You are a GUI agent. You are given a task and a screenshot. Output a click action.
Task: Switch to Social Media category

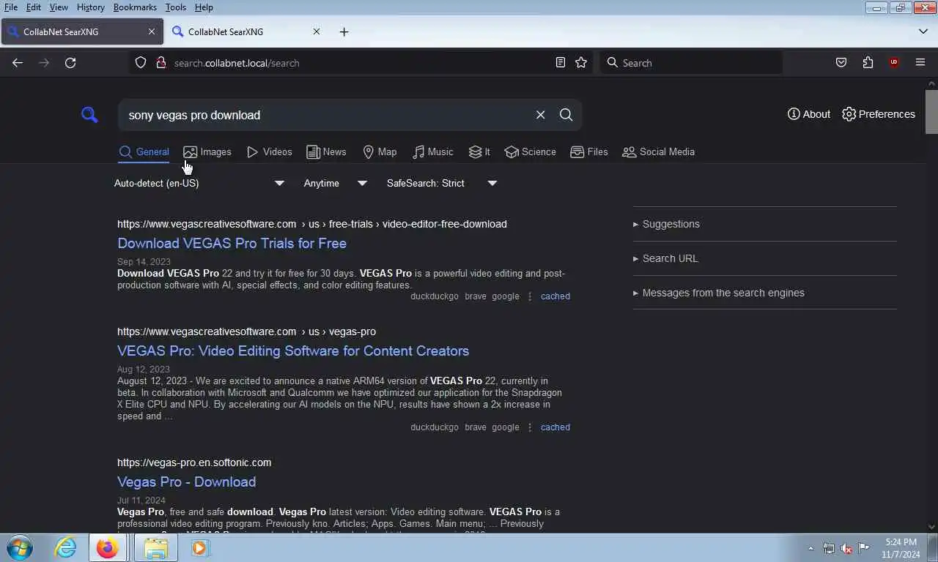pyautogui.click(x=658, y=151)
